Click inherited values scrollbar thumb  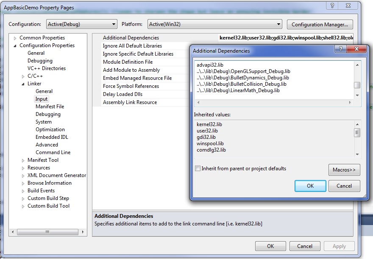coord(357,132)
